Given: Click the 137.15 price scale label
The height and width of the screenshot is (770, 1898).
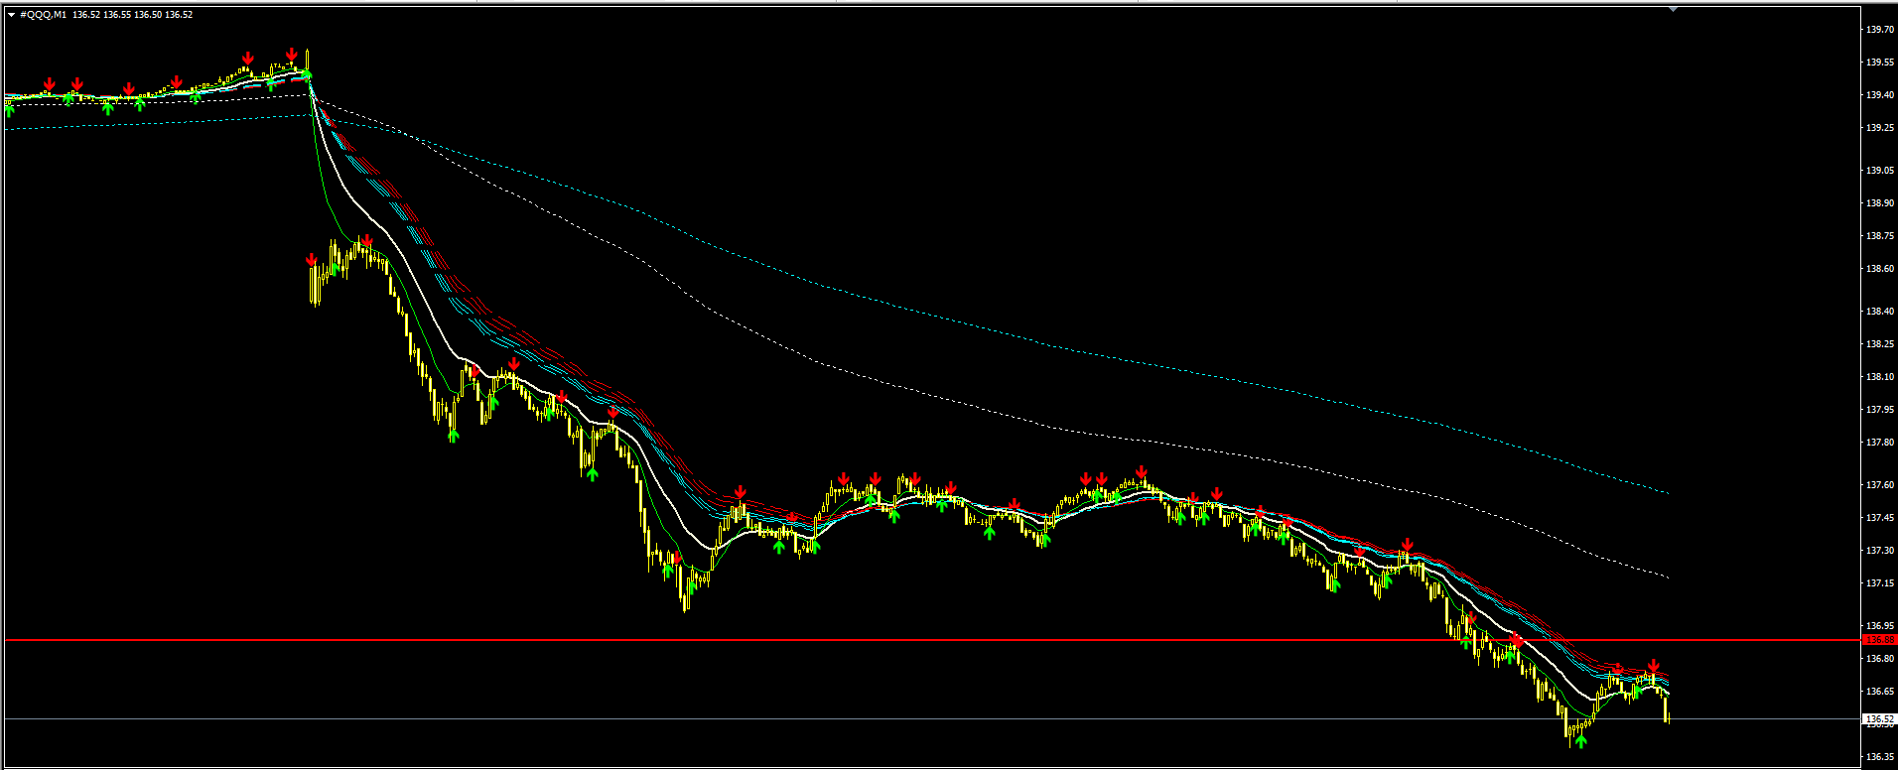Looking at the screenshot, I should (x=1879, y=583).
